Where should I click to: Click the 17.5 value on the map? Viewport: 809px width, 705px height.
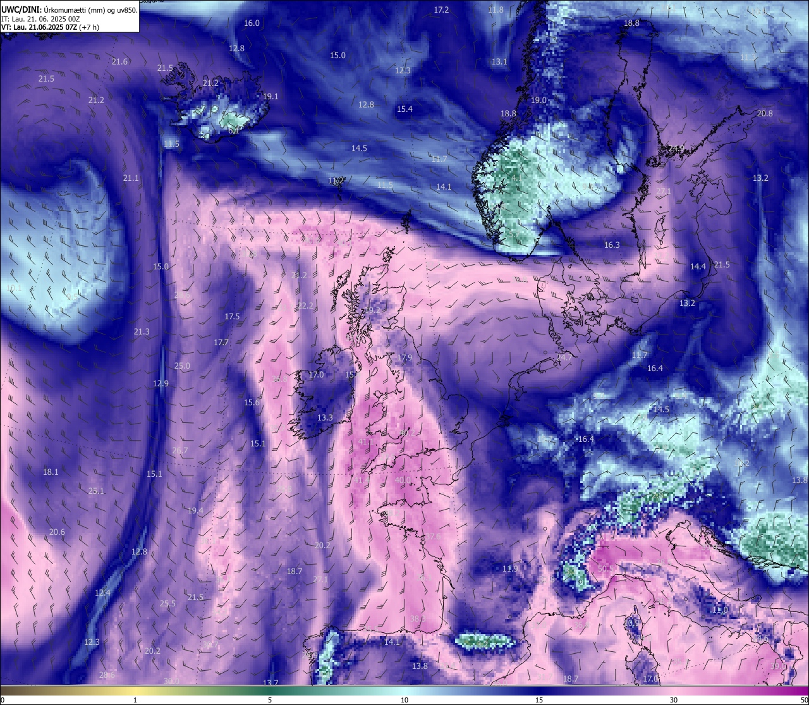[232, 316]
